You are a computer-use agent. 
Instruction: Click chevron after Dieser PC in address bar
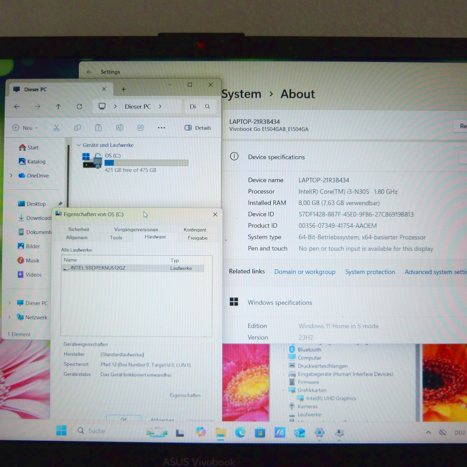tap(160, 107)
